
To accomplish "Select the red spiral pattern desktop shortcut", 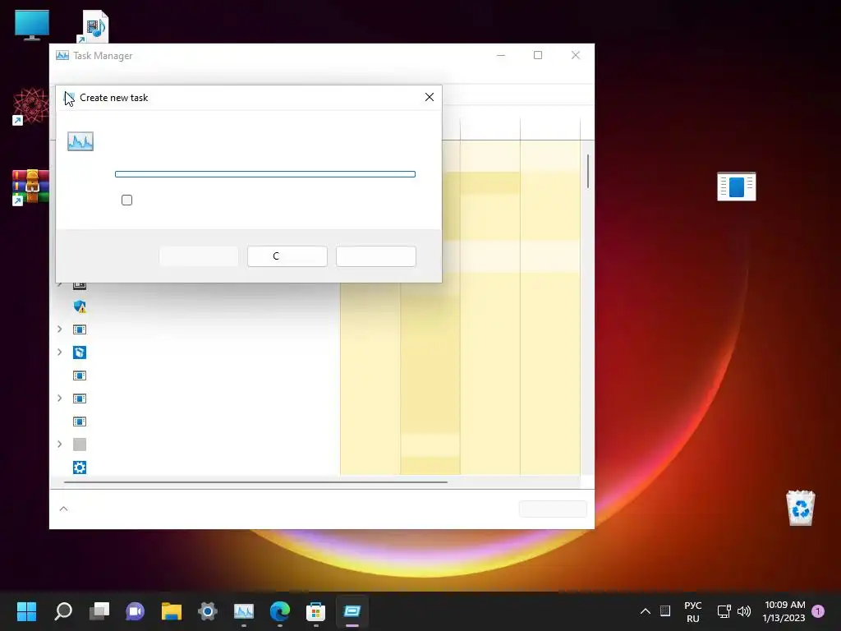I will click(30, 106).
